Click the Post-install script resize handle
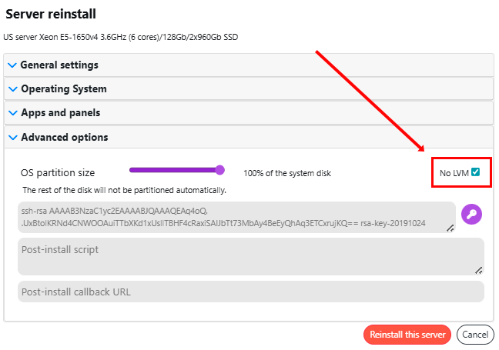The image size is (499, 350). coord(478,270)
